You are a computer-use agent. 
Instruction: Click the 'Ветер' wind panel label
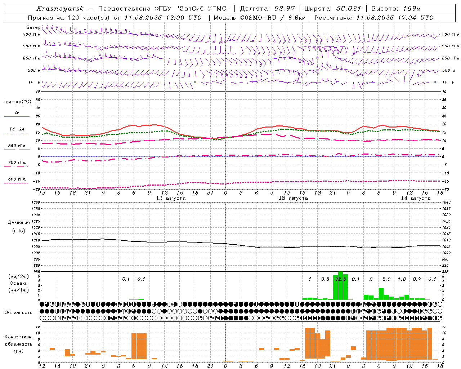pyautogui.click(x=33, y=27)
